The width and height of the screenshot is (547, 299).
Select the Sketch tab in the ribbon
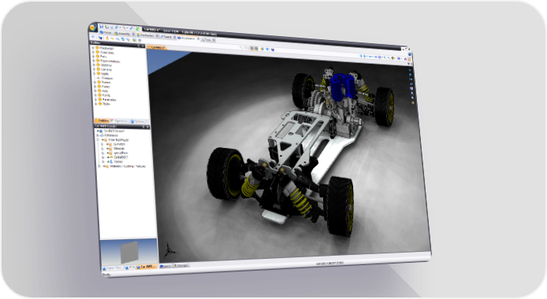click(166, 36)
